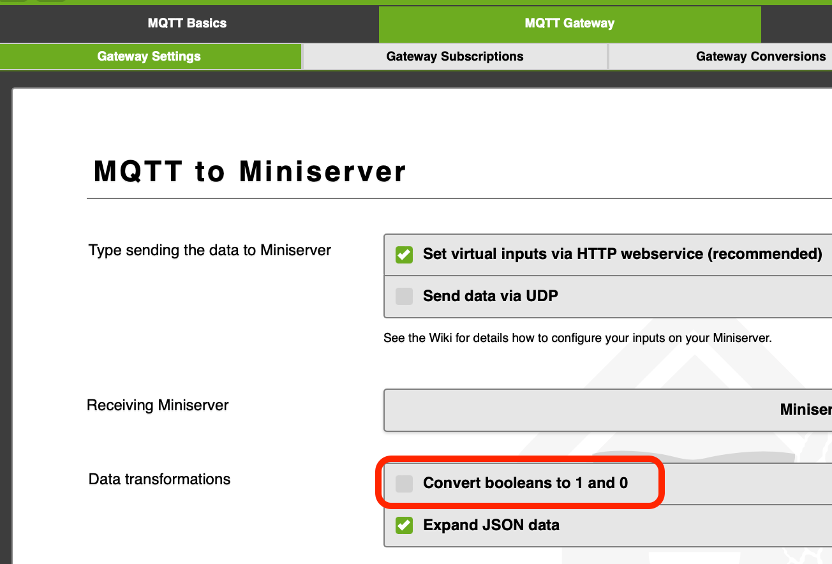Open the Gateway Subscriptions subtab

pos(455,56)
